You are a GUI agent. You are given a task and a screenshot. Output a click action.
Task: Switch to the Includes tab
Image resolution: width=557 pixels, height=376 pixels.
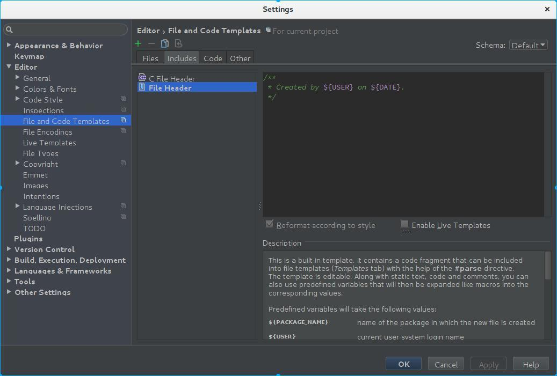pyautogui.click(x=182, y=58)
